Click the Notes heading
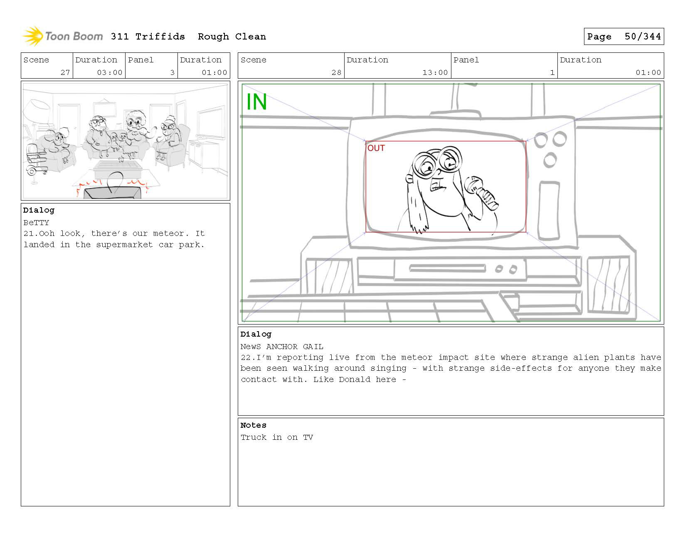This screenshot has width=685, height=538. (x=254, y=425)
